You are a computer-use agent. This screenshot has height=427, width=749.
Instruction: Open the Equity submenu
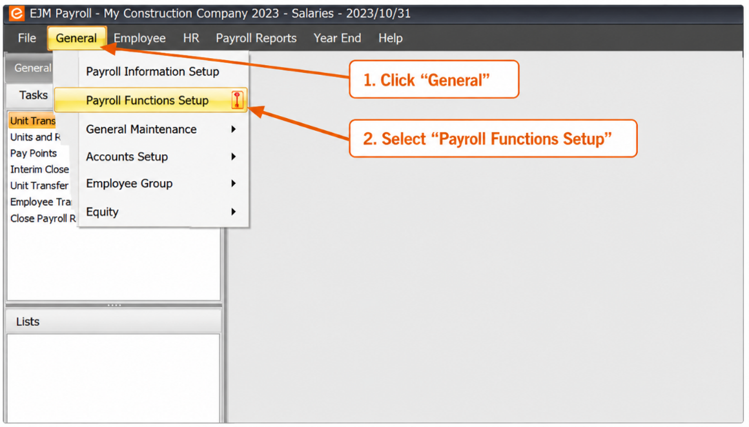[152, 212]
